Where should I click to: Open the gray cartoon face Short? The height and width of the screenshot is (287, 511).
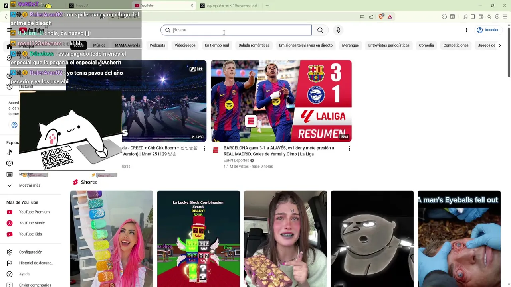click(372, 238)
